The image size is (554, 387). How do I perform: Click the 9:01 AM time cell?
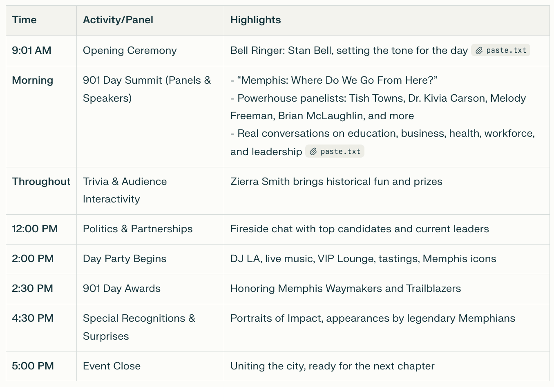pyautogui.click(x=41, y=51)
